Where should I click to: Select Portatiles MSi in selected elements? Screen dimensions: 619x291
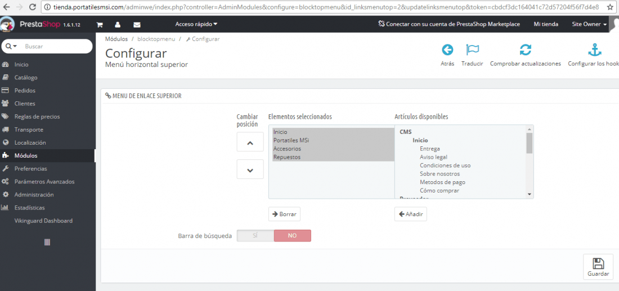(333, 140)
